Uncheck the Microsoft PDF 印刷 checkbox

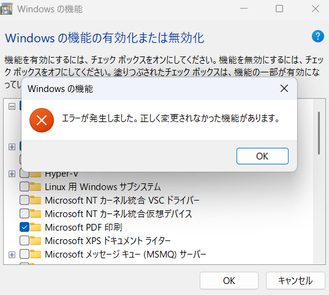tap(25, 227)
